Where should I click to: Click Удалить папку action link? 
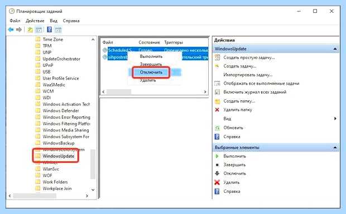tap(238, 110)
